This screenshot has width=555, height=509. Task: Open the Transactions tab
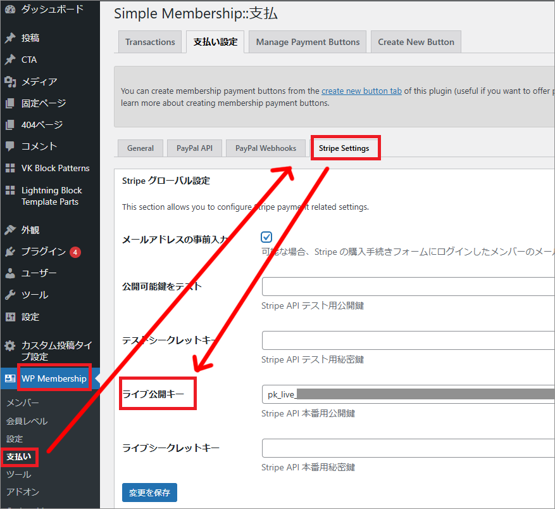pos(150,42)
